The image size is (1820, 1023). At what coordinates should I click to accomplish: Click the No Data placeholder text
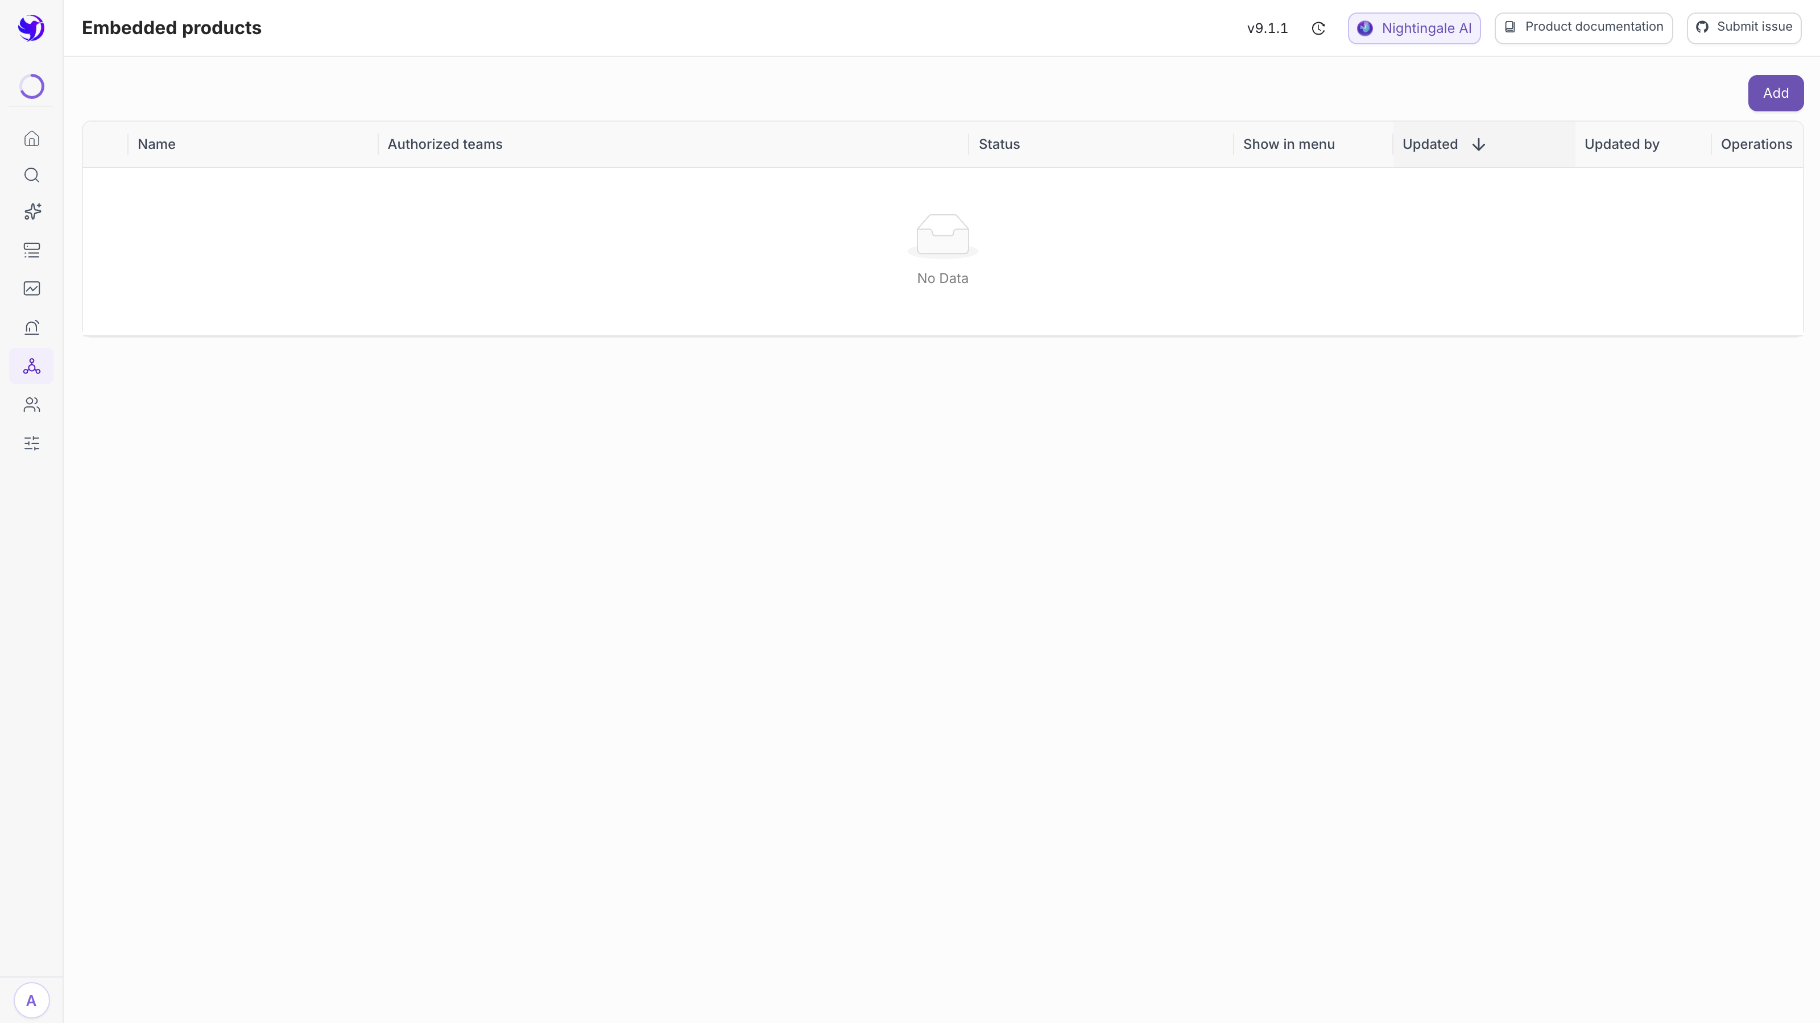coord(942,278)
